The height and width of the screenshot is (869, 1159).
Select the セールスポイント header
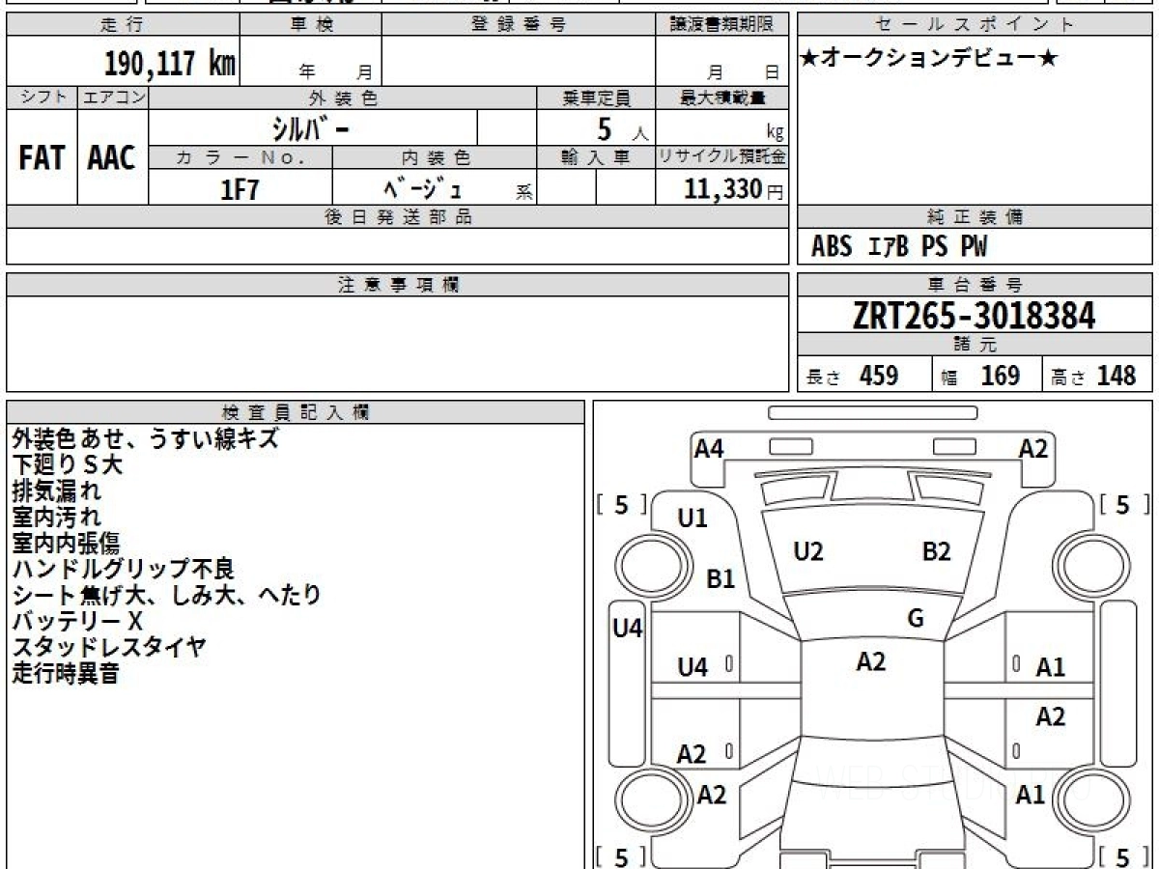975,25
